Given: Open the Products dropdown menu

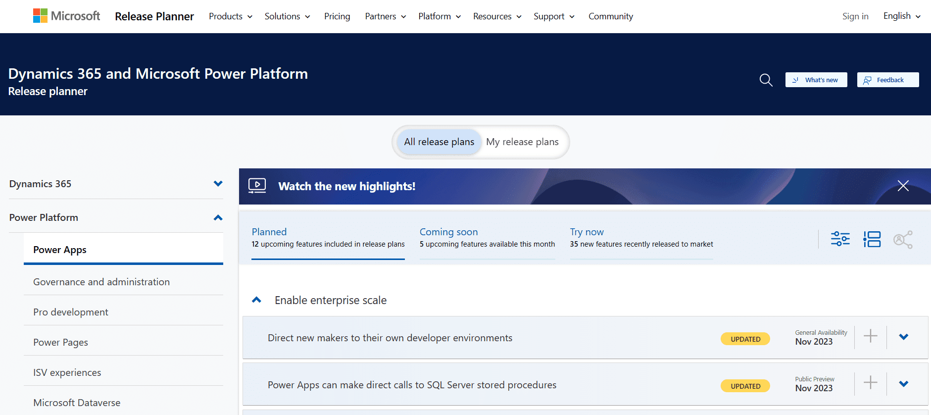Looking at the screenshot, I should [x=230, y=16].
